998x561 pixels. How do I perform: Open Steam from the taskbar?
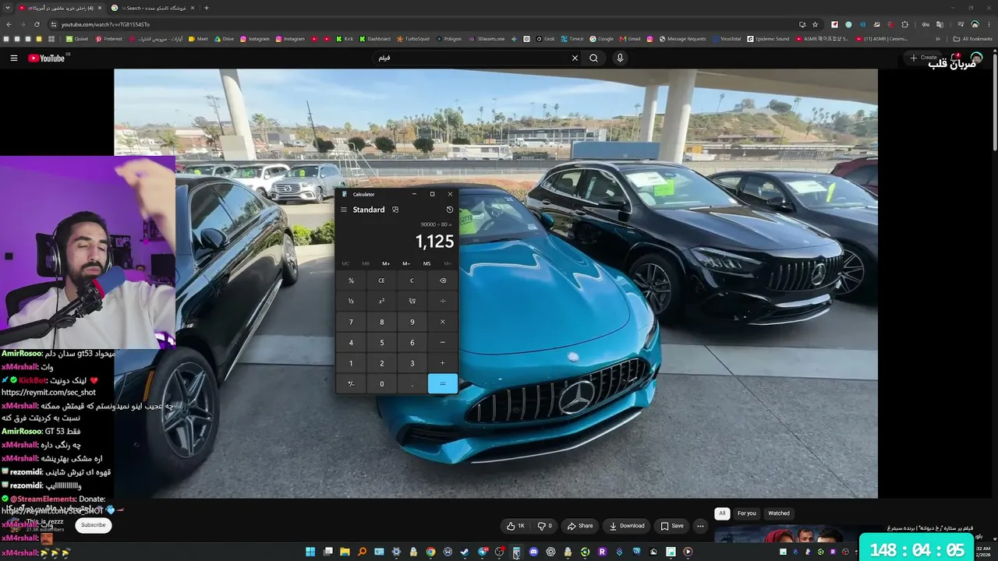(x=465, y=552)
